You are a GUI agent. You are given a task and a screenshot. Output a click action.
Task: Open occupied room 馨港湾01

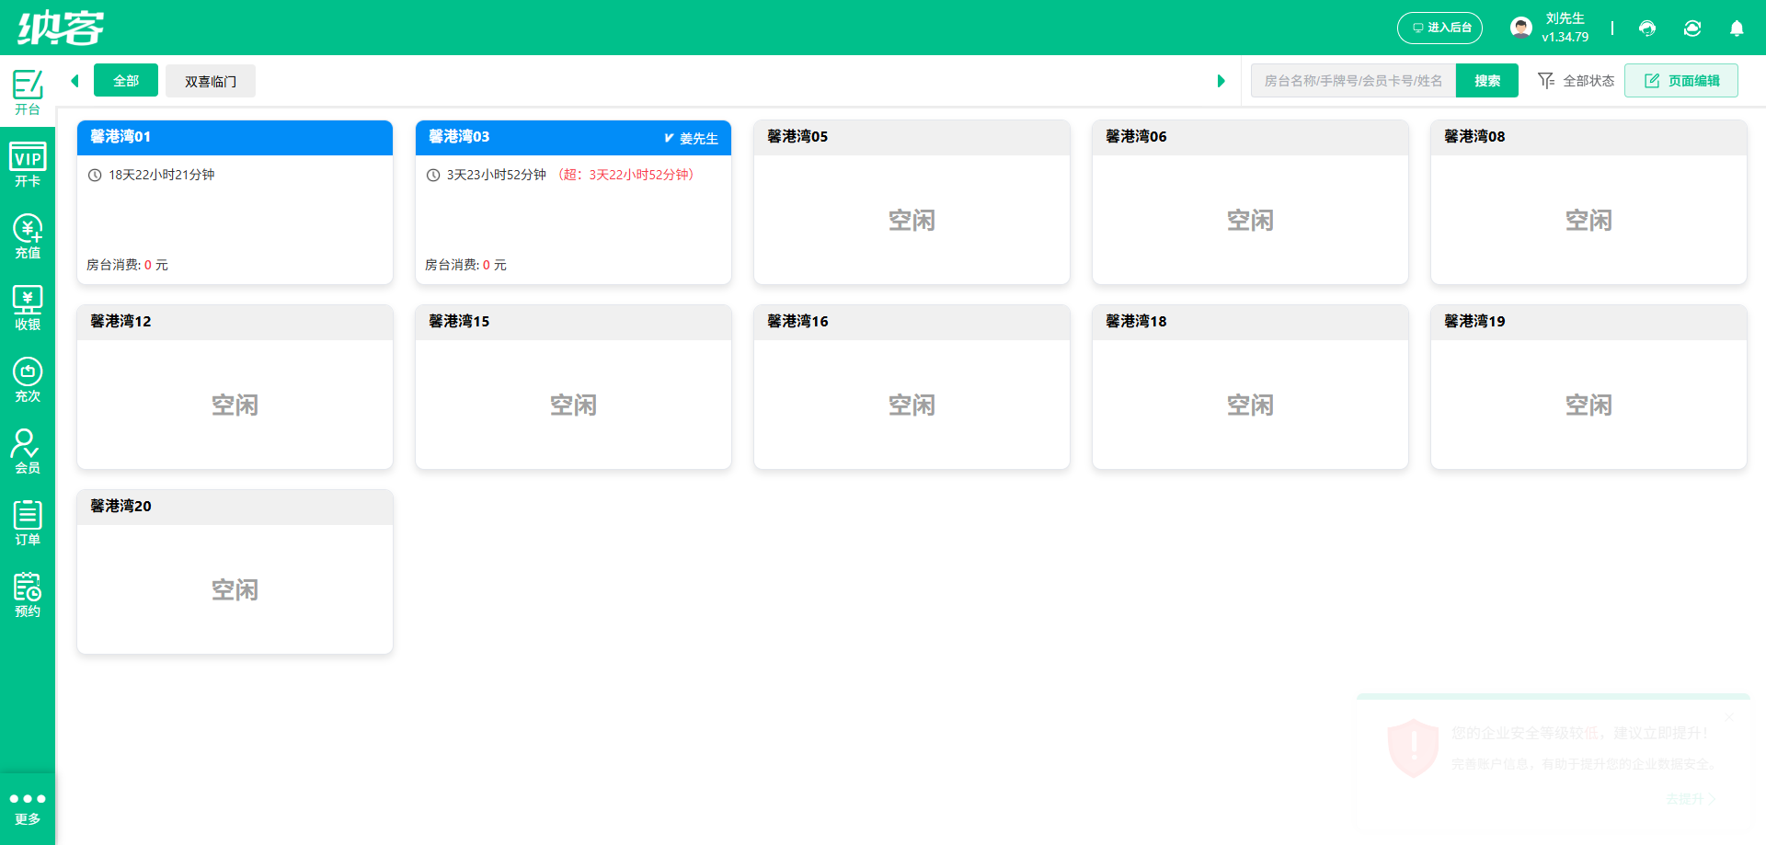(x=235, y=202)
